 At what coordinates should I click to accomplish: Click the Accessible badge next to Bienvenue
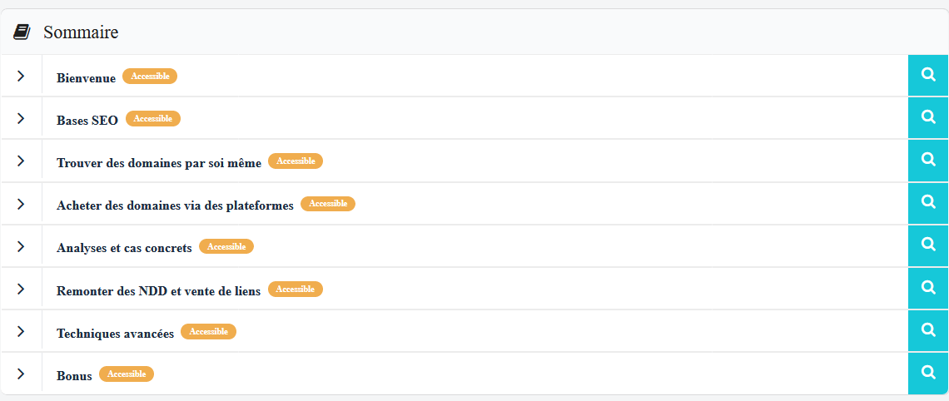point(150,76)
